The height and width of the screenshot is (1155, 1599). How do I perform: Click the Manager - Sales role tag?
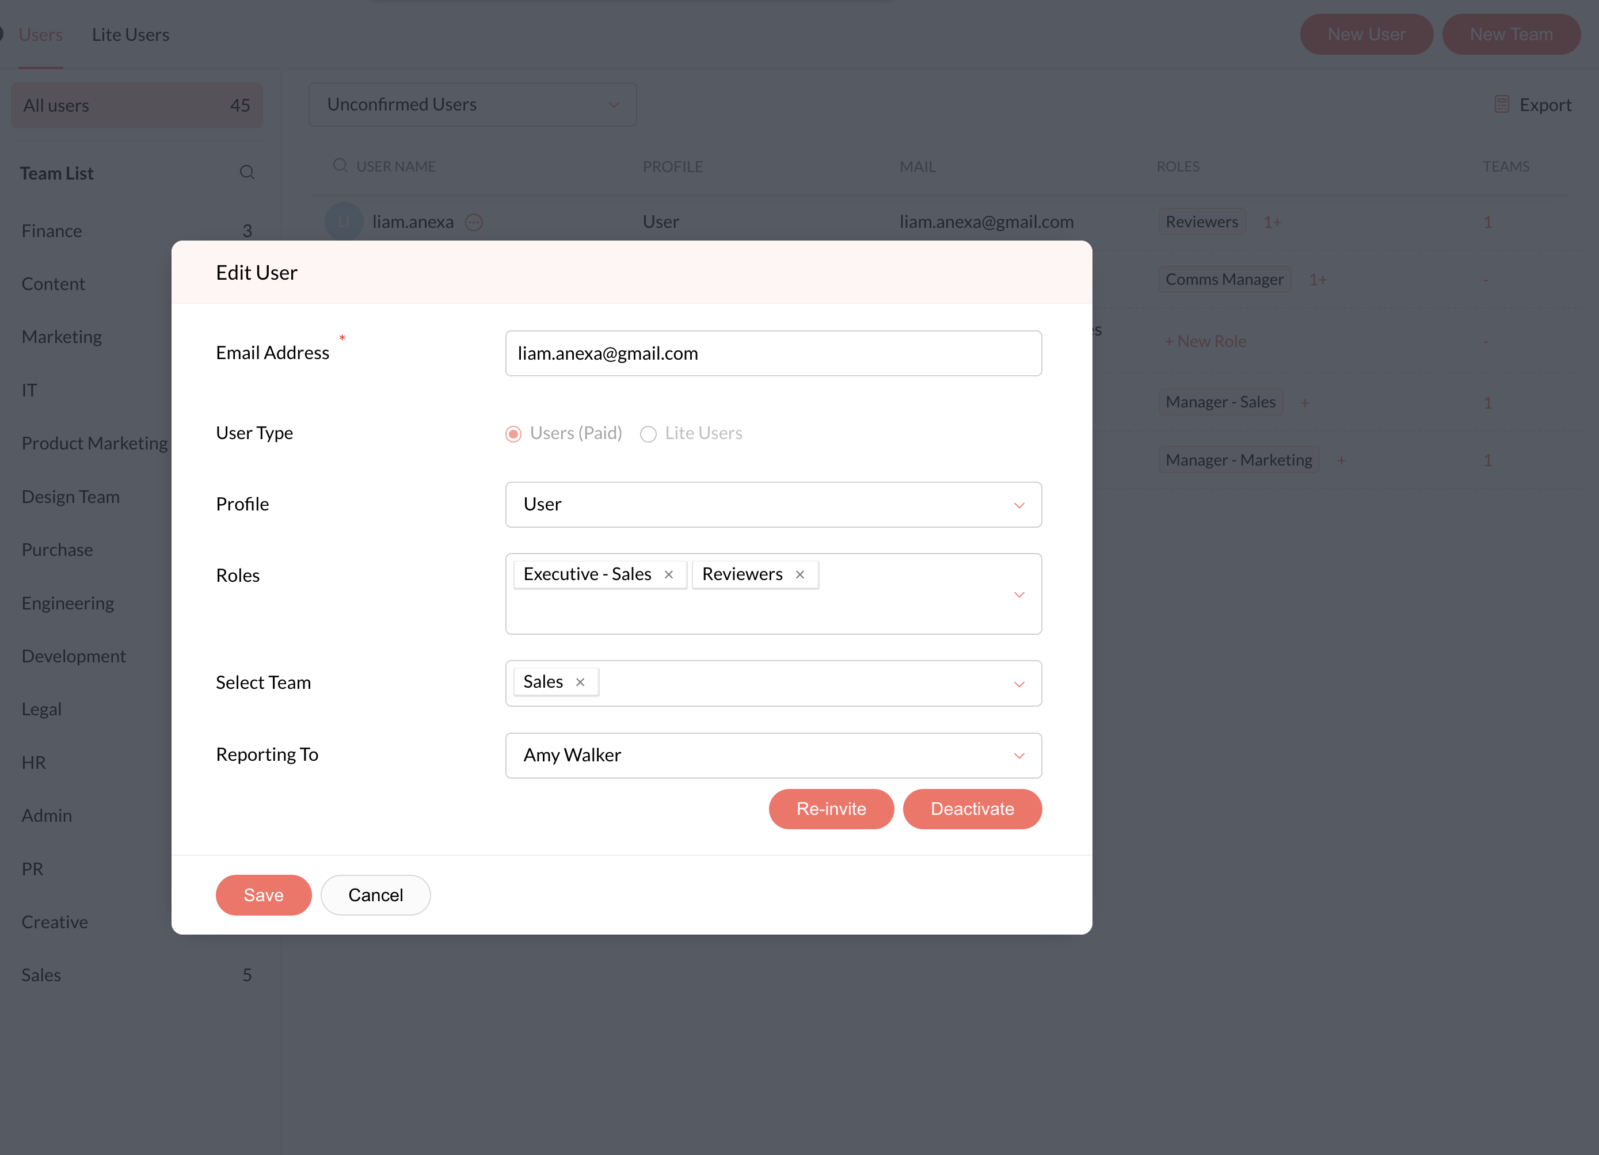pyautogui.click(x=1220, y=402)
